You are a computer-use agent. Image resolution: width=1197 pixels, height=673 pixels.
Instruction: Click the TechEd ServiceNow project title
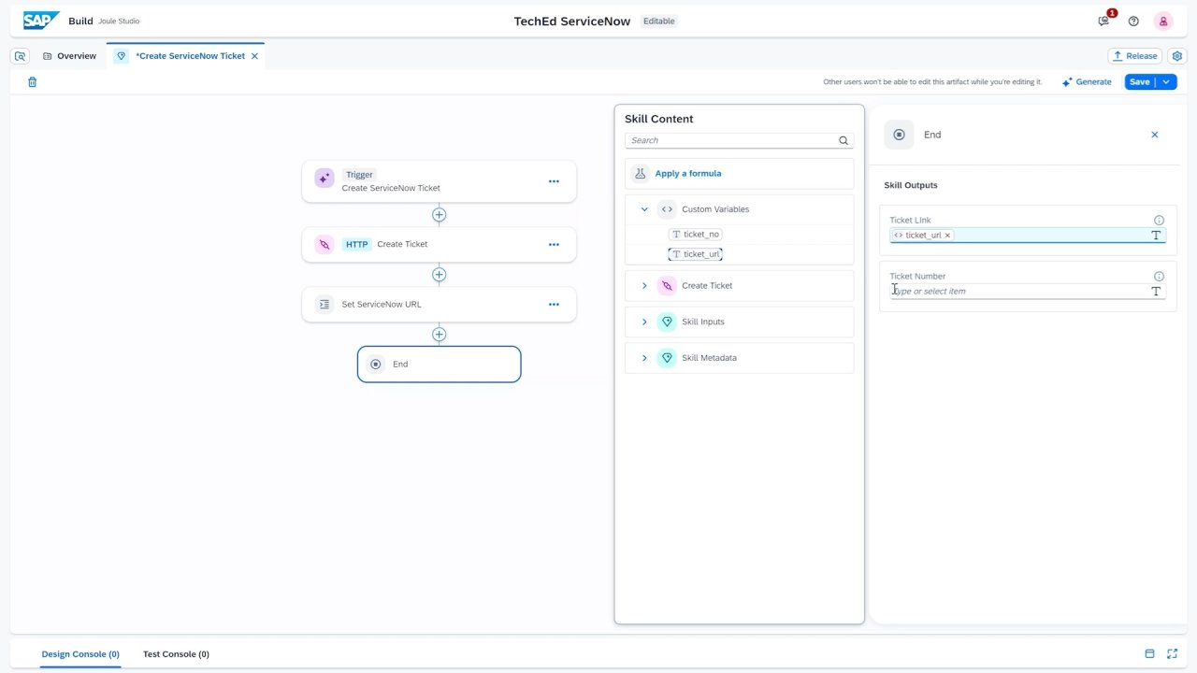click(x=572, y=21)
